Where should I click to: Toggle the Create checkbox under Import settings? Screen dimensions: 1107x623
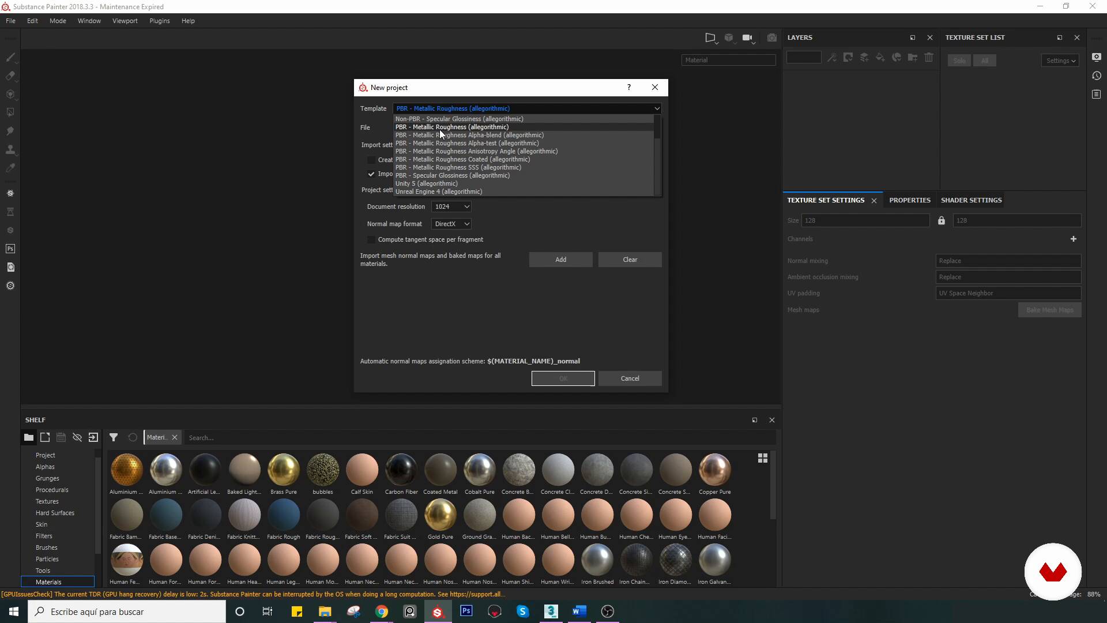click(371, 160)
